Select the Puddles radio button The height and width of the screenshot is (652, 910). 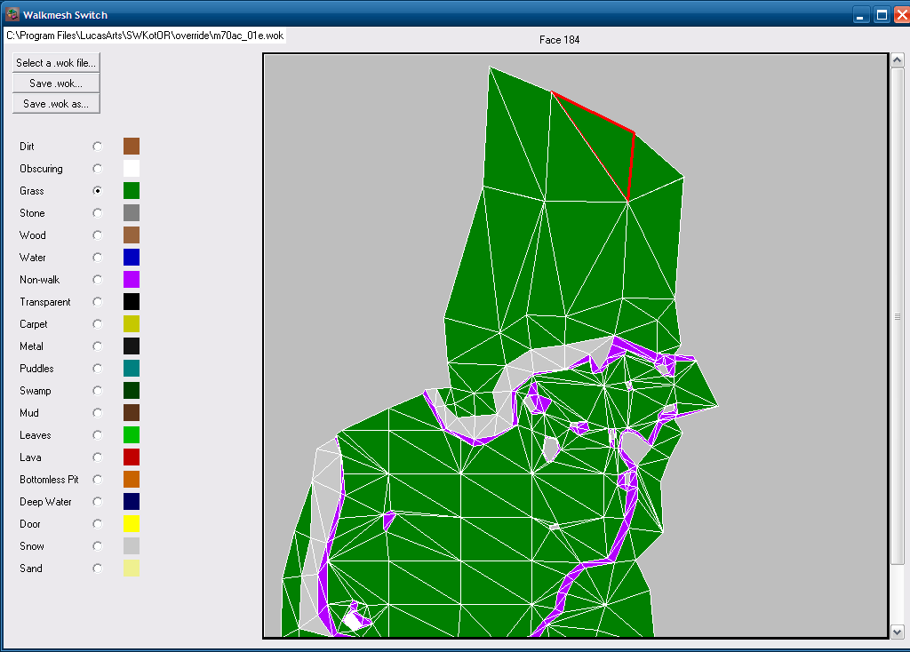pos(98,369)
